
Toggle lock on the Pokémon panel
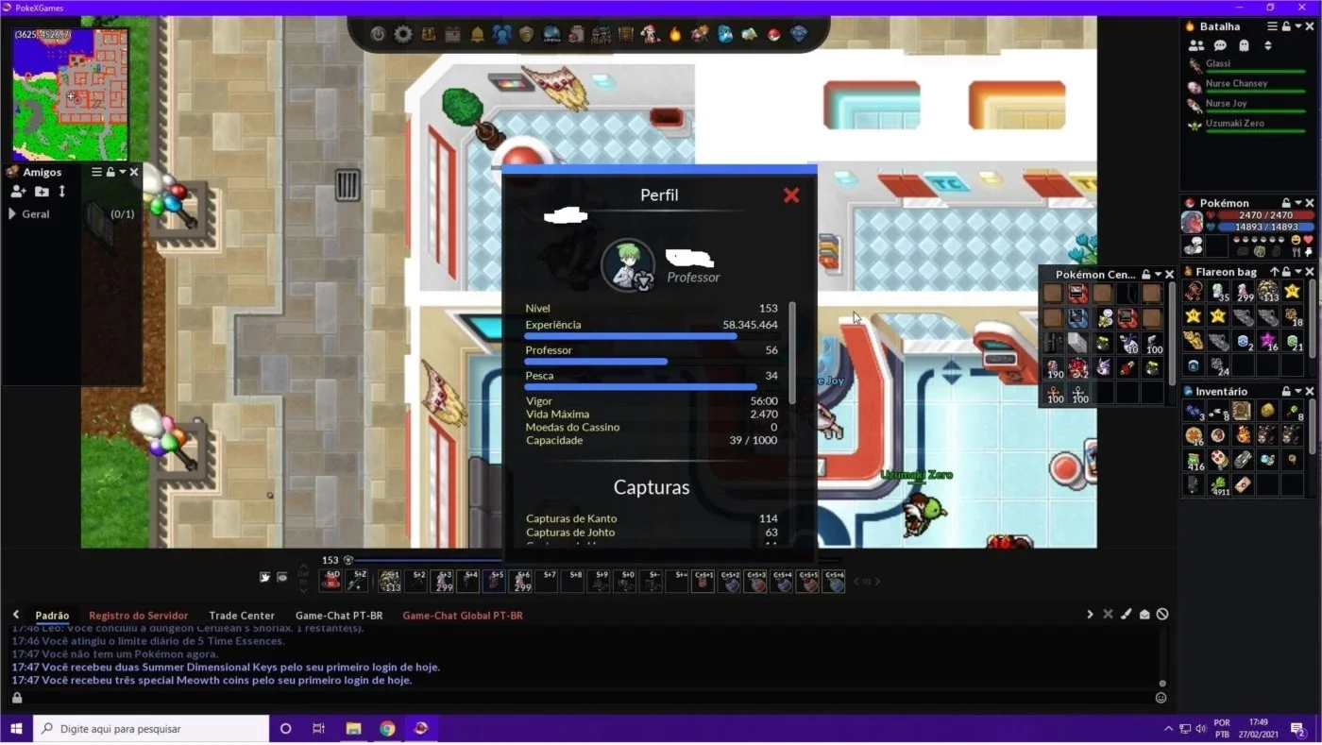click(1286, 203)
